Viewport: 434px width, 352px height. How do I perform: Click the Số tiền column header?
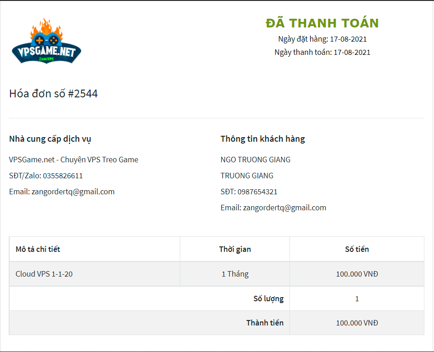coord(357,249)
